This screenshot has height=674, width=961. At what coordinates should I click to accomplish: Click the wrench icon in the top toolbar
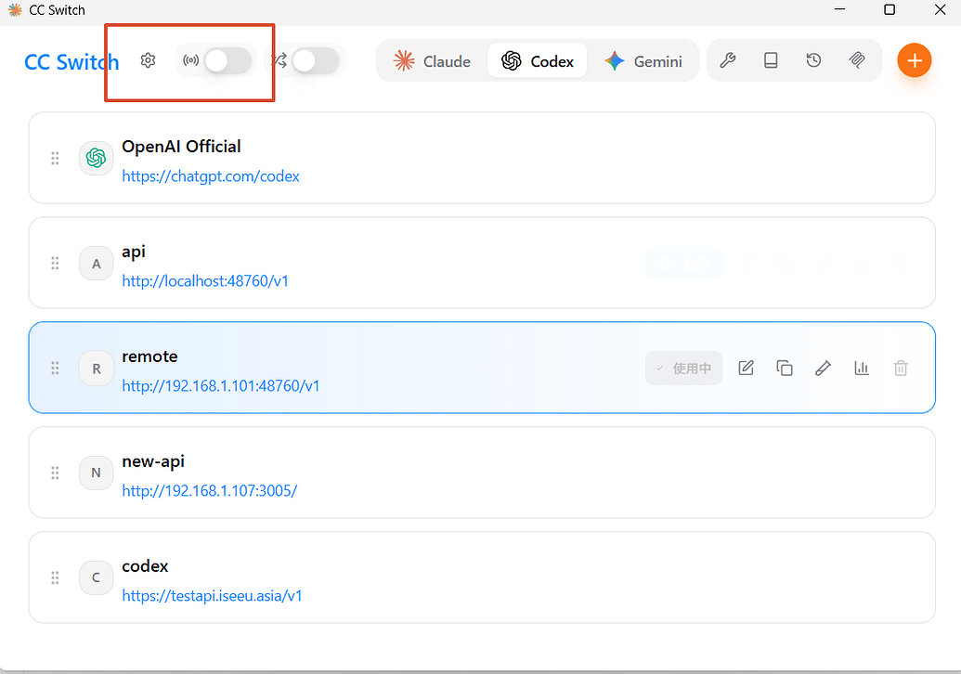(x=728, y=60)
